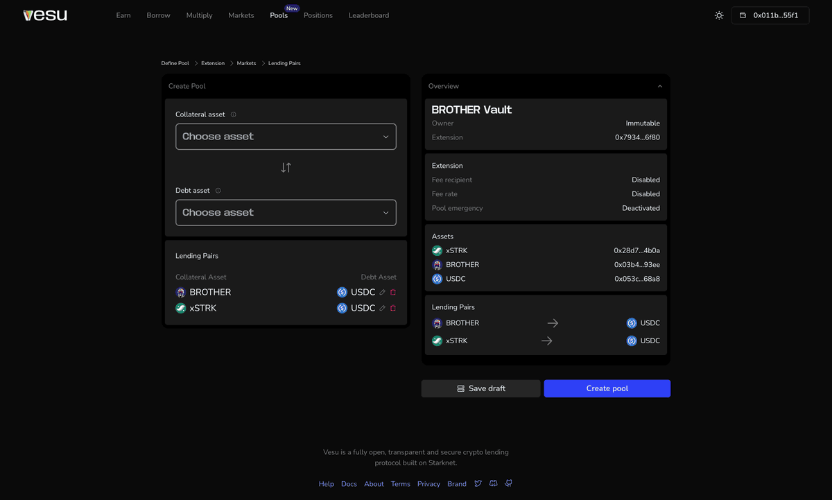Click Extension address 0x7934...6f80

[x=637, y=137]
